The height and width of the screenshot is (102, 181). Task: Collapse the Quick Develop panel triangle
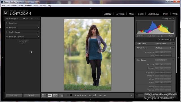click(174, 39)
